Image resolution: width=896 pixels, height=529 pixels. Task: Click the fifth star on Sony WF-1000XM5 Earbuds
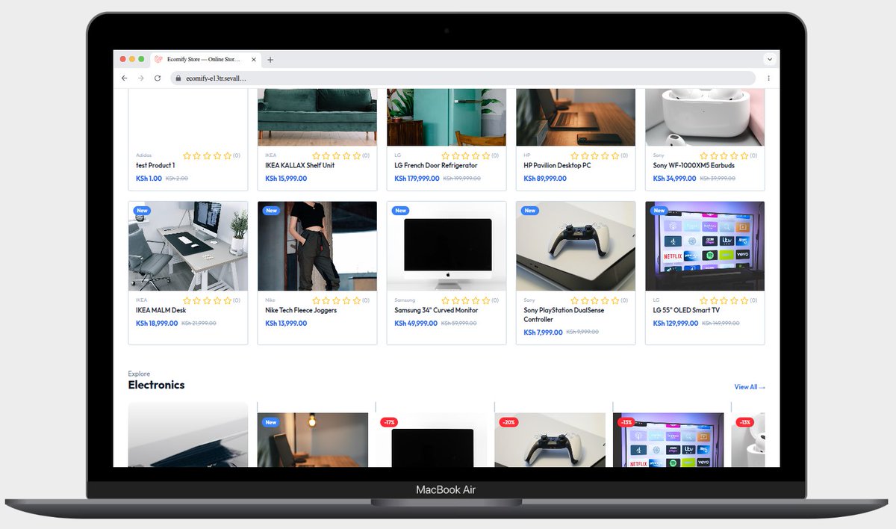tap(744, 155)
